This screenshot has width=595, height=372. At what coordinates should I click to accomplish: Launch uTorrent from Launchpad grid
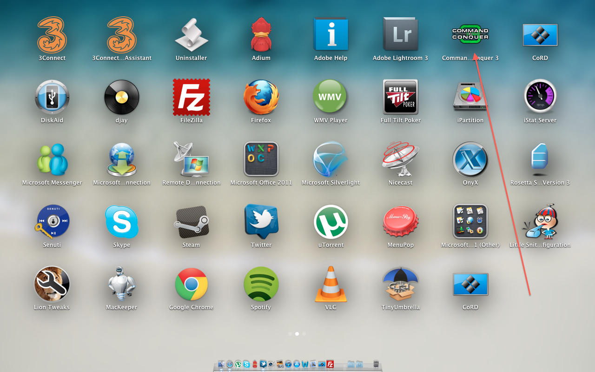[331, 222]
